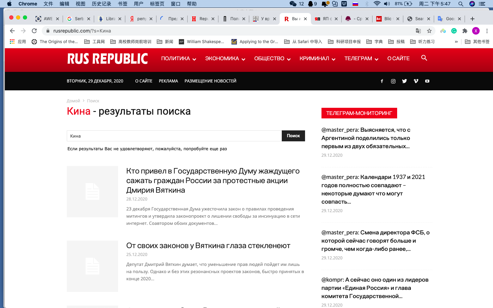
Task: Open Rus Republic Twitter icon
Action: click(x=404, y=81)
